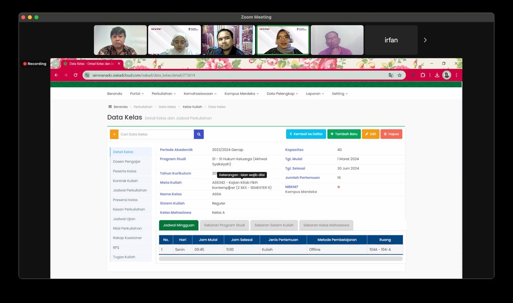The width and height of the screenshot is (513, 303).
Task: Click the Cari Data Kelas search field
Action: click(x=156, y=134)
